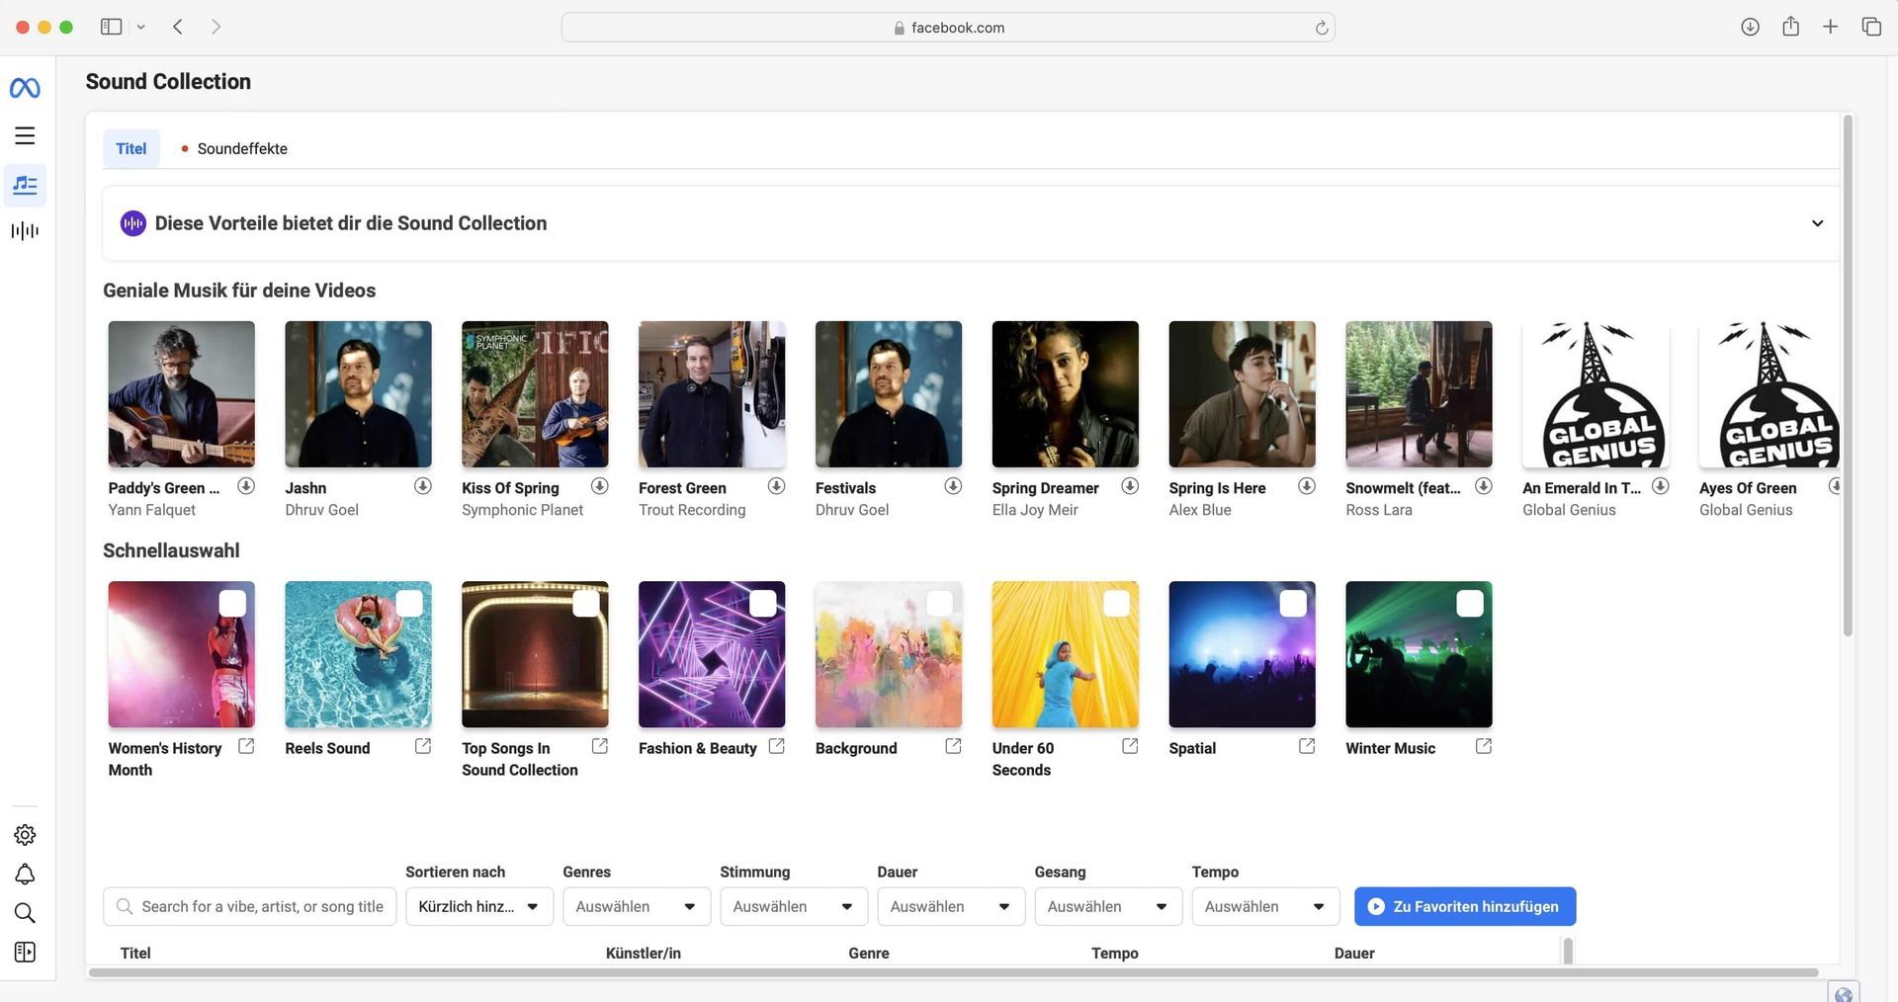Check the Reels Sound checkbox

[409, 604]
